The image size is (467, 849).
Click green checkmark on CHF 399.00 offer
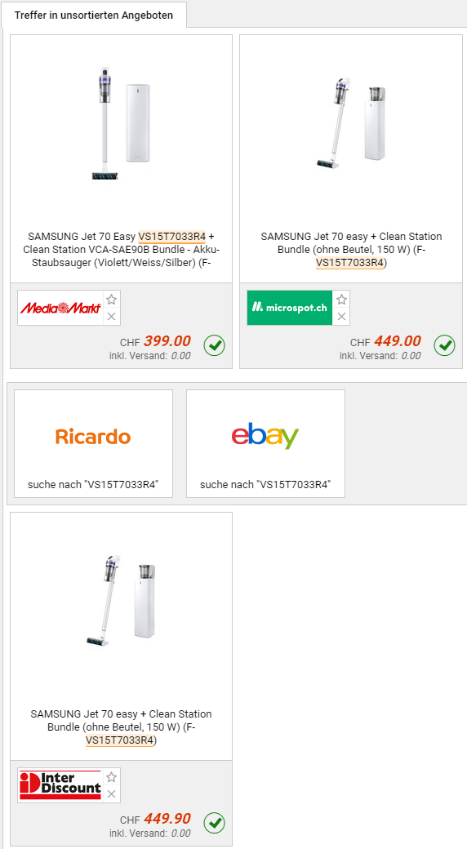point(215,344)
